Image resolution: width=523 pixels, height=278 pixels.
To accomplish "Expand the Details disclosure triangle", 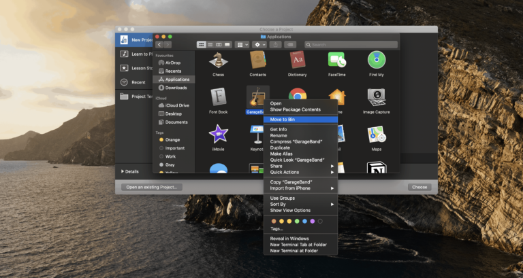I will [123, 171].
